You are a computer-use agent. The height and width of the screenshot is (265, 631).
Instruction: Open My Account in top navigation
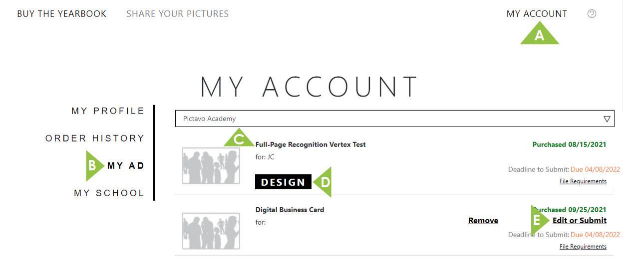click(x=537, y=14)
